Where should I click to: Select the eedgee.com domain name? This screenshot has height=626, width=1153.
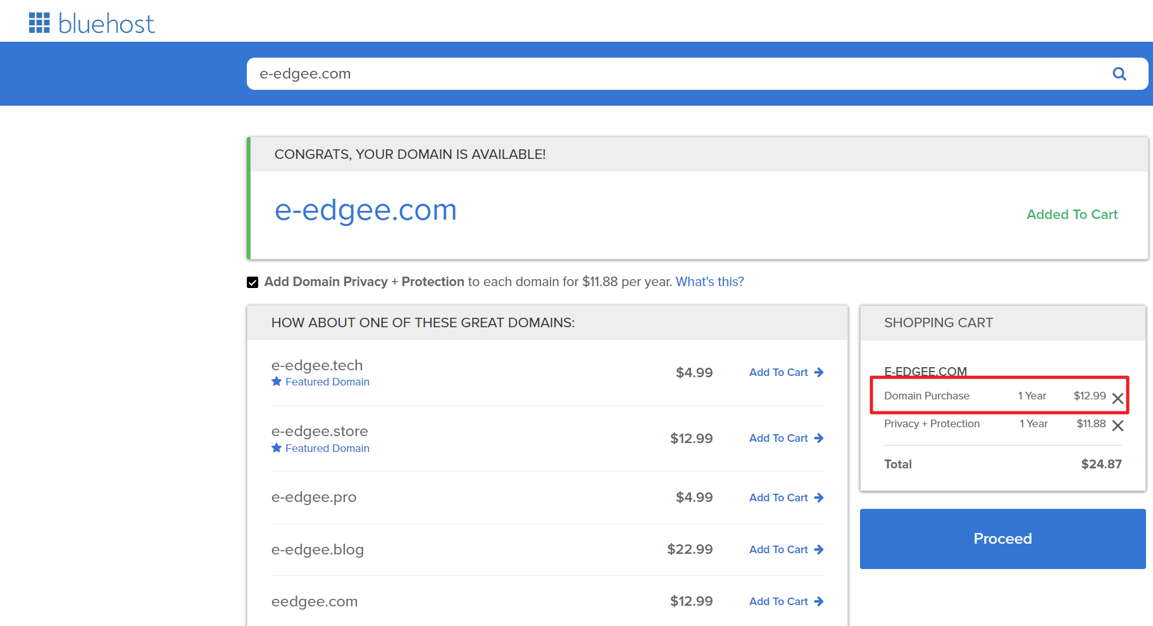(x=315, y=601)
